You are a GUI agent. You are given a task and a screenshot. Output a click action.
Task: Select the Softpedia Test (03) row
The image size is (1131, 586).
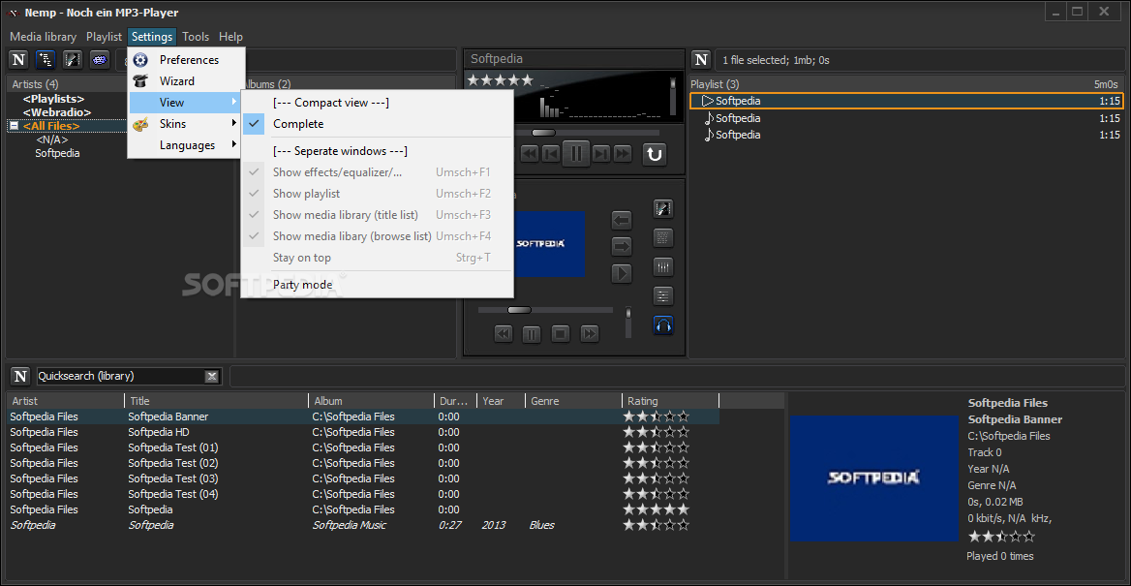(363, 478)
